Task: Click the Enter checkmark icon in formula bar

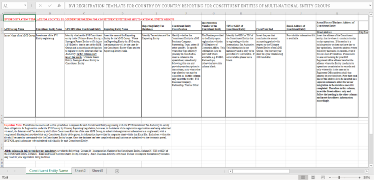Action: click(x=50, y=6)
